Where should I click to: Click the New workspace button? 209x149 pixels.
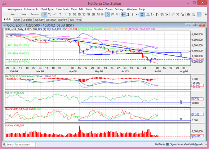[13, 14]
